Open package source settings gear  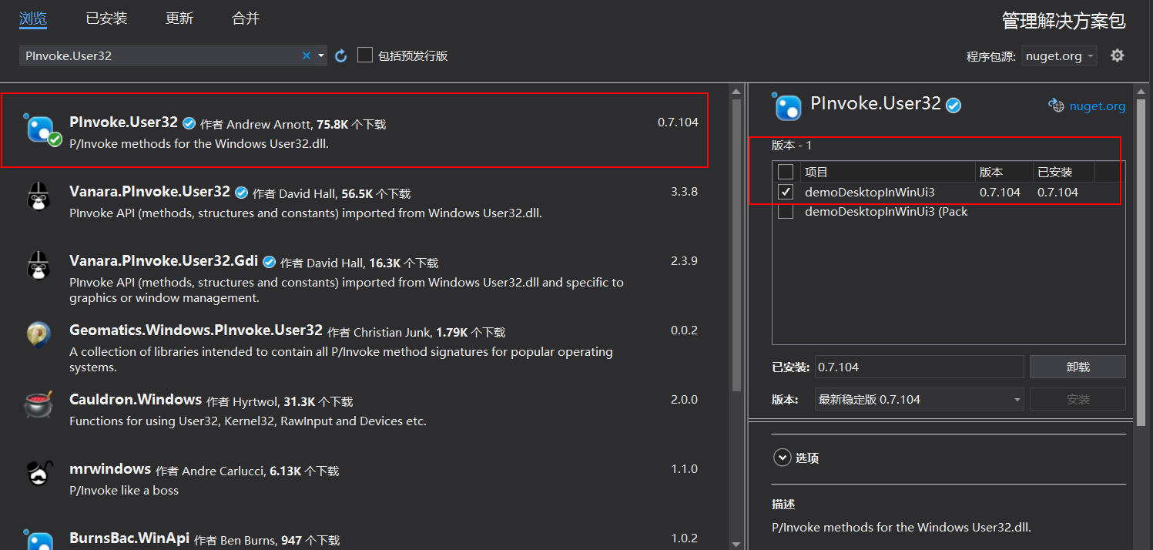point(1118,55)
